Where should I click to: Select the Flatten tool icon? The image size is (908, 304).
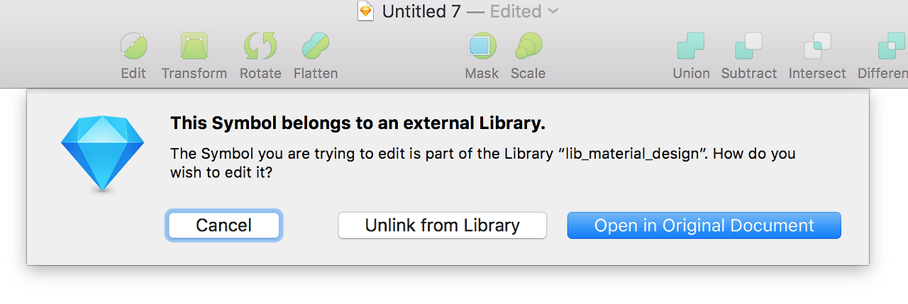[316, 47]
